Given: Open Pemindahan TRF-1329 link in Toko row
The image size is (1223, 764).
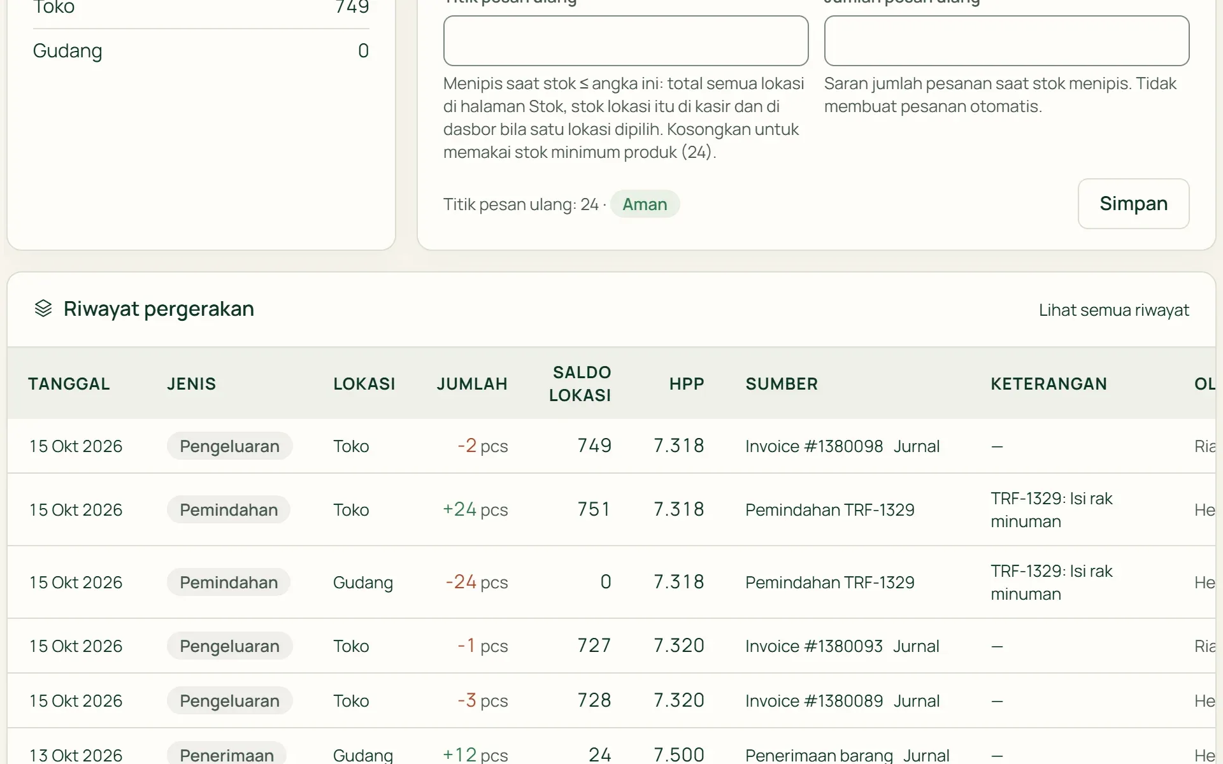Looking at the screenshot, I should [829, 510].
